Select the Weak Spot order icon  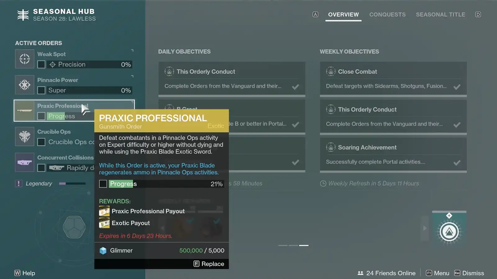point(25,59)
